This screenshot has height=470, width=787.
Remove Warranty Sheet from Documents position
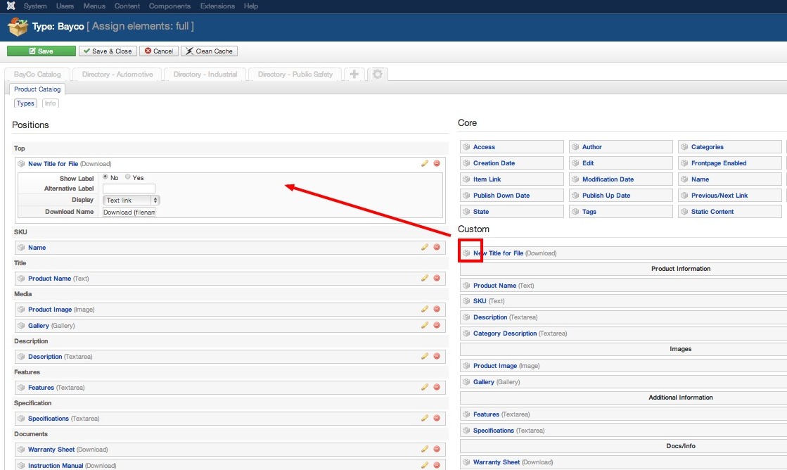437,450
